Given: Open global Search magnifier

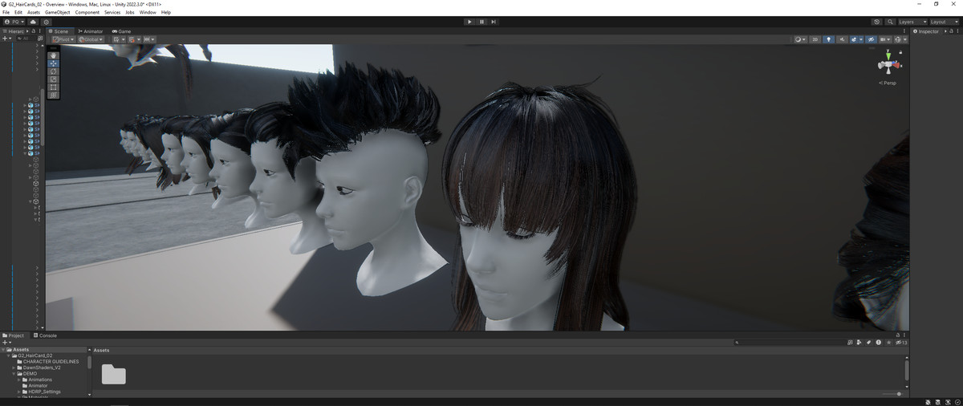Looking at the screenshot, I should (890, 22).
